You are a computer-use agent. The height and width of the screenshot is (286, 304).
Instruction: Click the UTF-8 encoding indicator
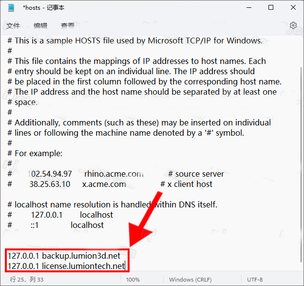coord(255,280)
